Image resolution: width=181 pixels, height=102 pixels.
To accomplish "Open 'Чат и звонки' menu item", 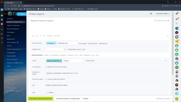I will (x=11, y=42).
